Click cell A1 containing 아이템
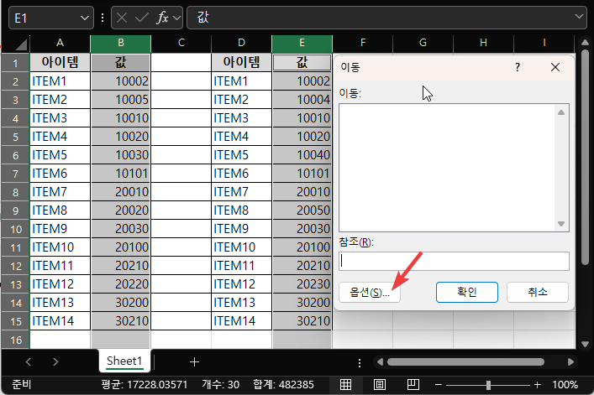 tap(60, 62)
